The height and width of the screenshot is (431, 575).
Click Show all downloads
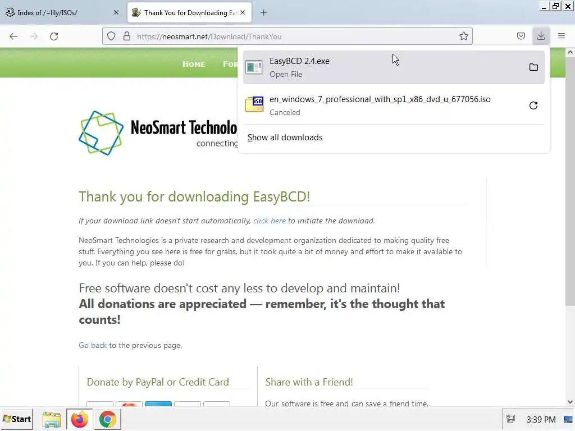285,137
